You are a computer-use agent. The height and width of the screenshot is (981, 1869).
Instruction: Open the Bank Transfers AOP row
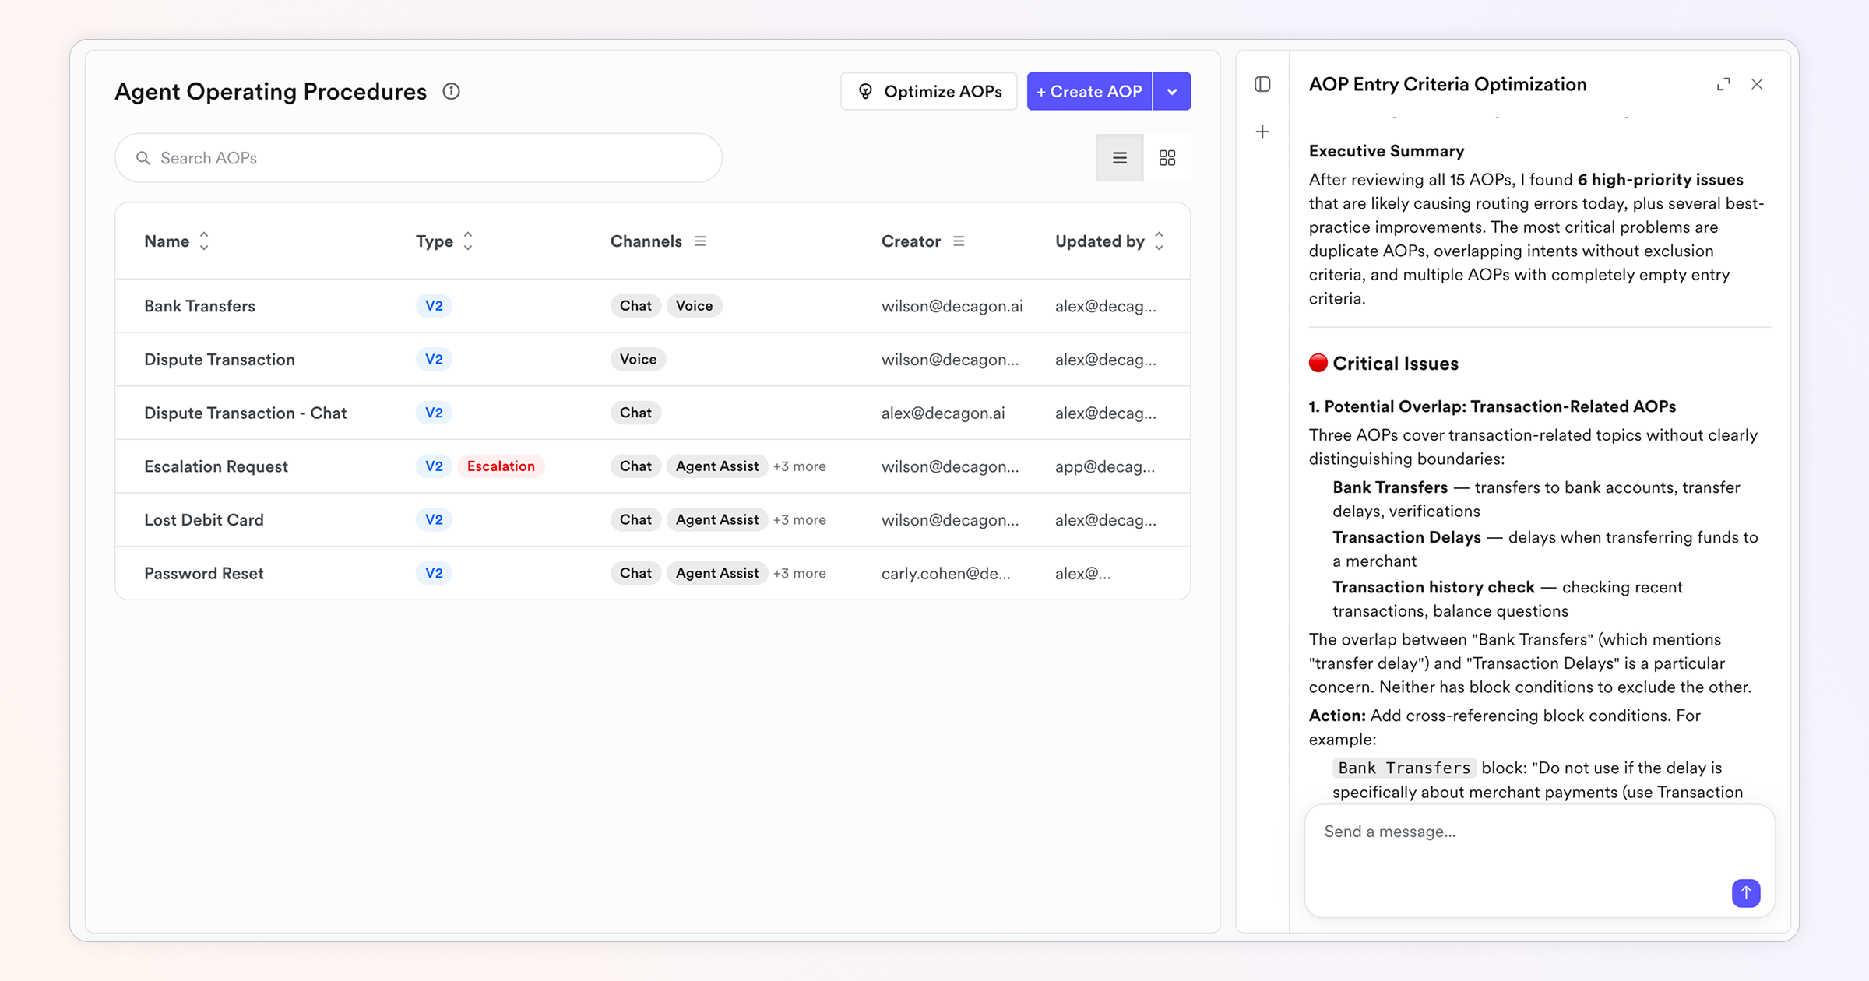[x=199, y=306]
